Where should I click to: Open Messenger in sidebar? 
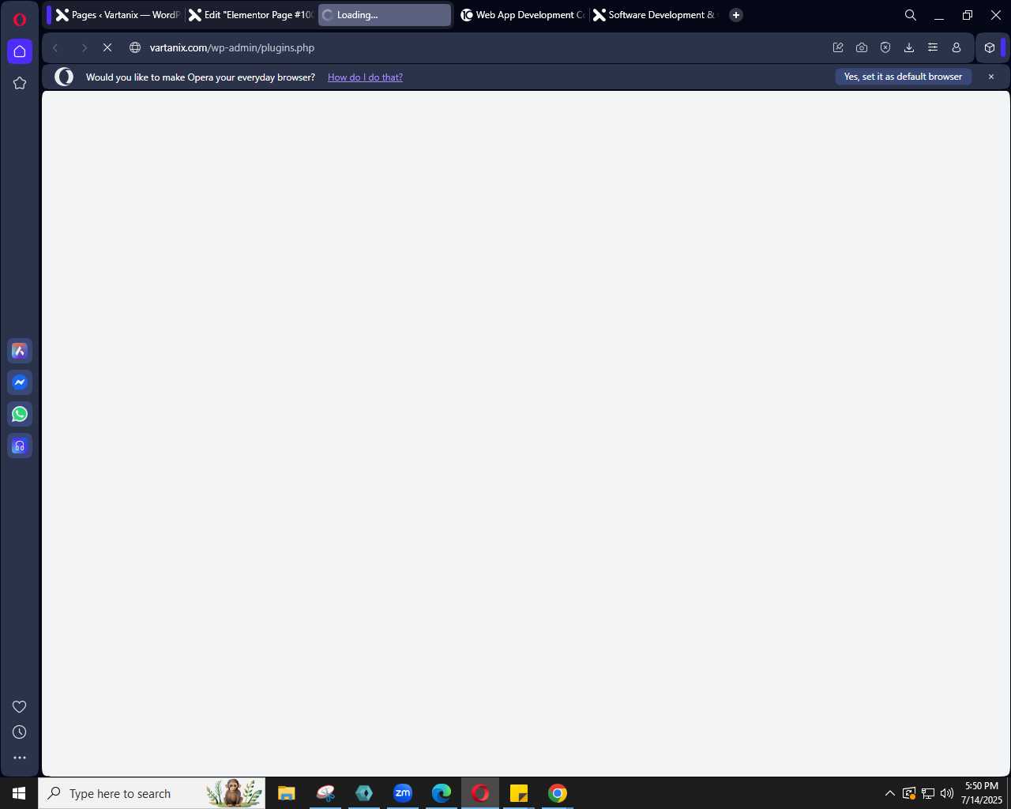20,382
